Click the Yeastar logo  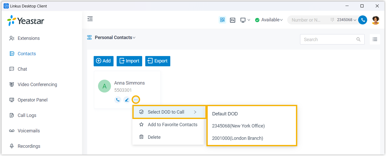click(26, 21)
